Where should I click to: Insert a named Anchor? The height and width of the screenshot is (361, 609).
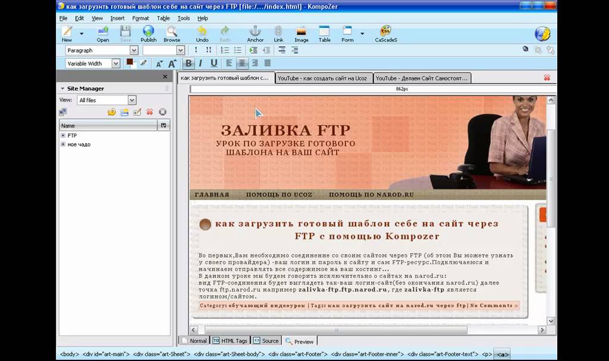coord(255,33)
